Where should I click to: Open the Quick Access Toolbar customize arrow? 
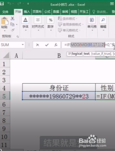pos(28,4)
